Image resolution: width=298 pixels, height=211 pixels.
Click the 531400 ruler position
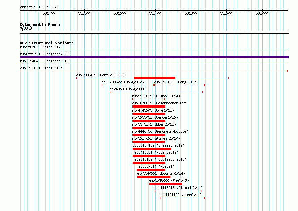(49, 13)
